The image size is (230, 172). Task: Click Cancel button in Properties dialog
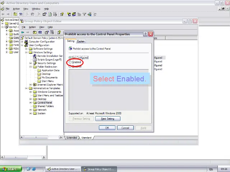[125, 128]
